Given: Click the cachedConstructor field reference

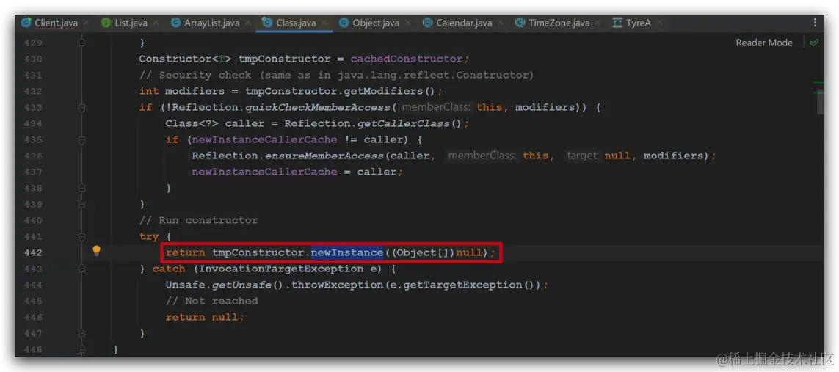Looking at the screenshot, I should tap(406, 59).
